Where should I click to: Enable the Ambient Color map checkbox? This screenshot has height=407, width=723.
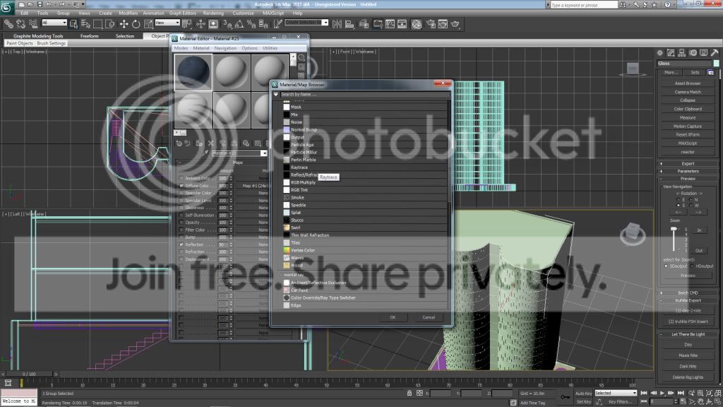click(181, 178)
